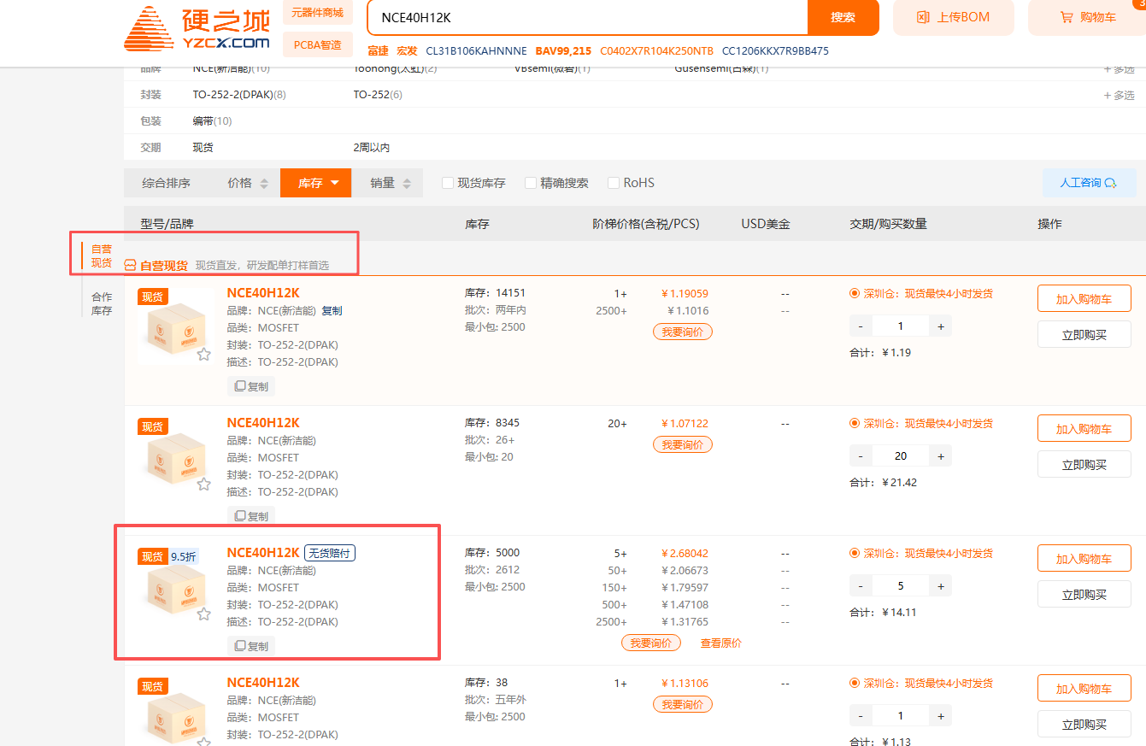Image resolution: width=1146 pixels, height=746 pixels.
Task: Filter lead time by 现货
Action: click(203, 148)
